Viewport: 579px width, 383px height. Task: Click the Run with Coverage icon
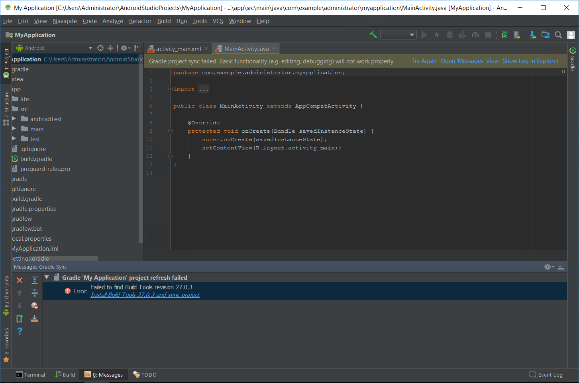[462, 35]
